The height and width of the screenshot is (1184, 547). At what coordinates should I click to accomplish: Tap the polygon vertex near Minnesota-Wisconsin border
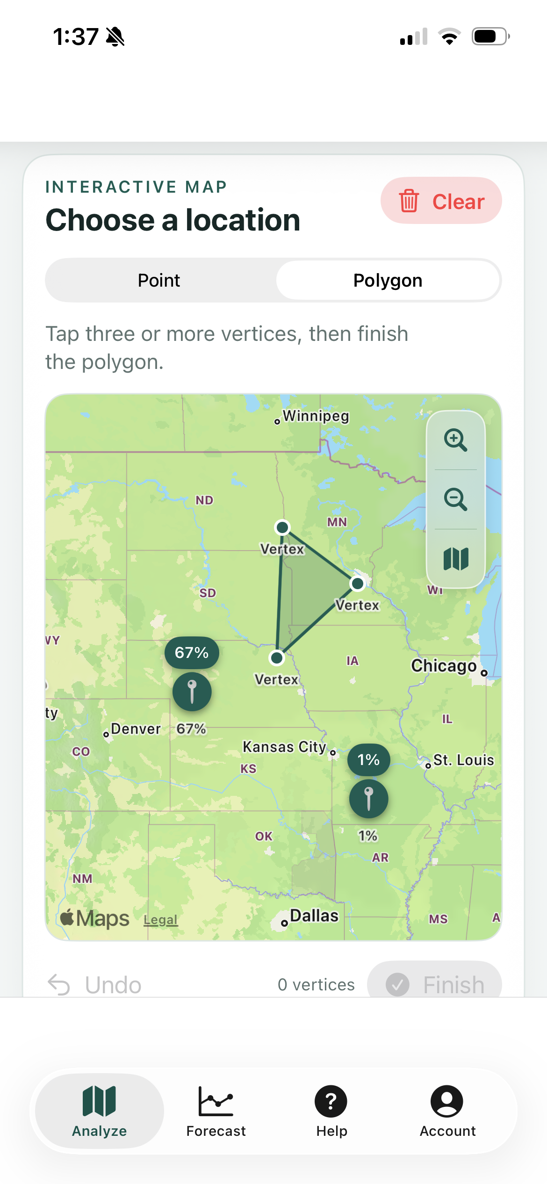(x=358, y=583)
